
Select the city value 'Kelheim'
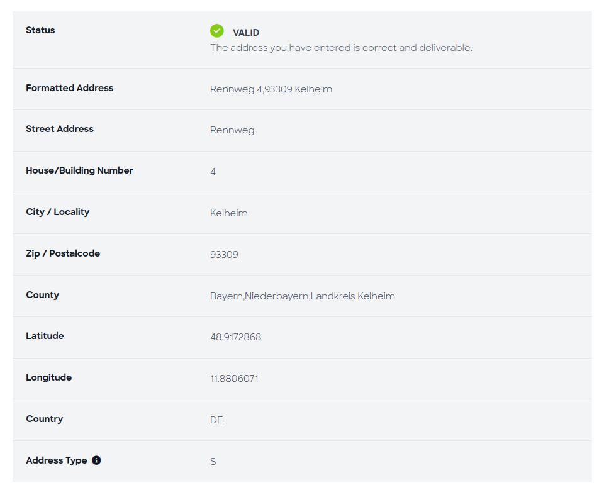click(x=228, y=213)
